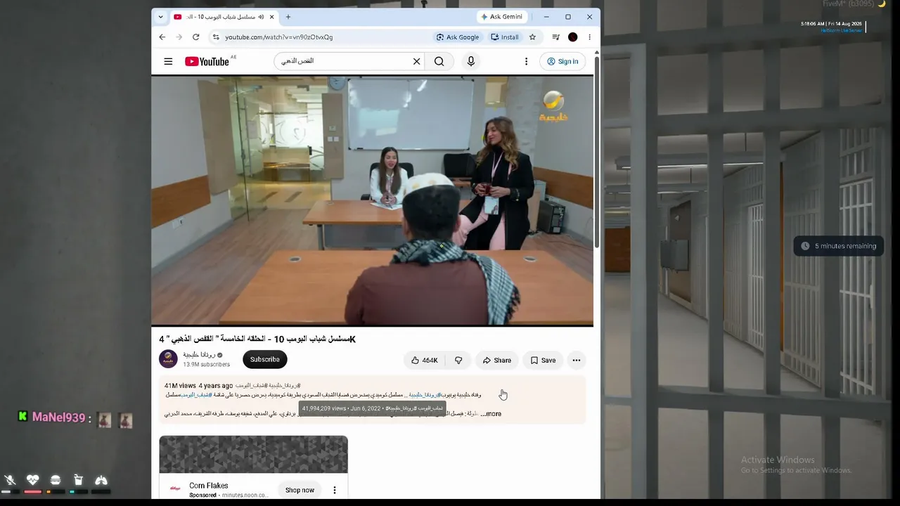The width and height of the screenshot is (900, 506).
Task: Click the heart health HUD icon
Action: click(32, 480)
